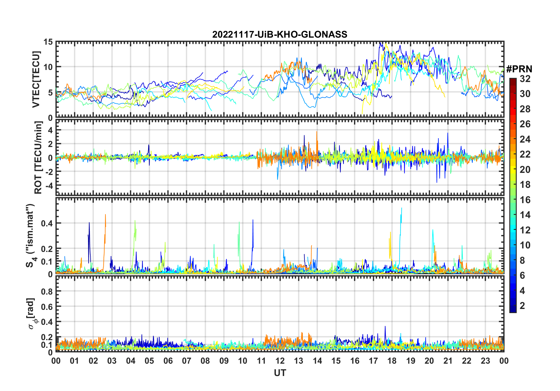Click x-axis hour tick 19
Viewport: 560px width, 391px height.
coord(411,361)
